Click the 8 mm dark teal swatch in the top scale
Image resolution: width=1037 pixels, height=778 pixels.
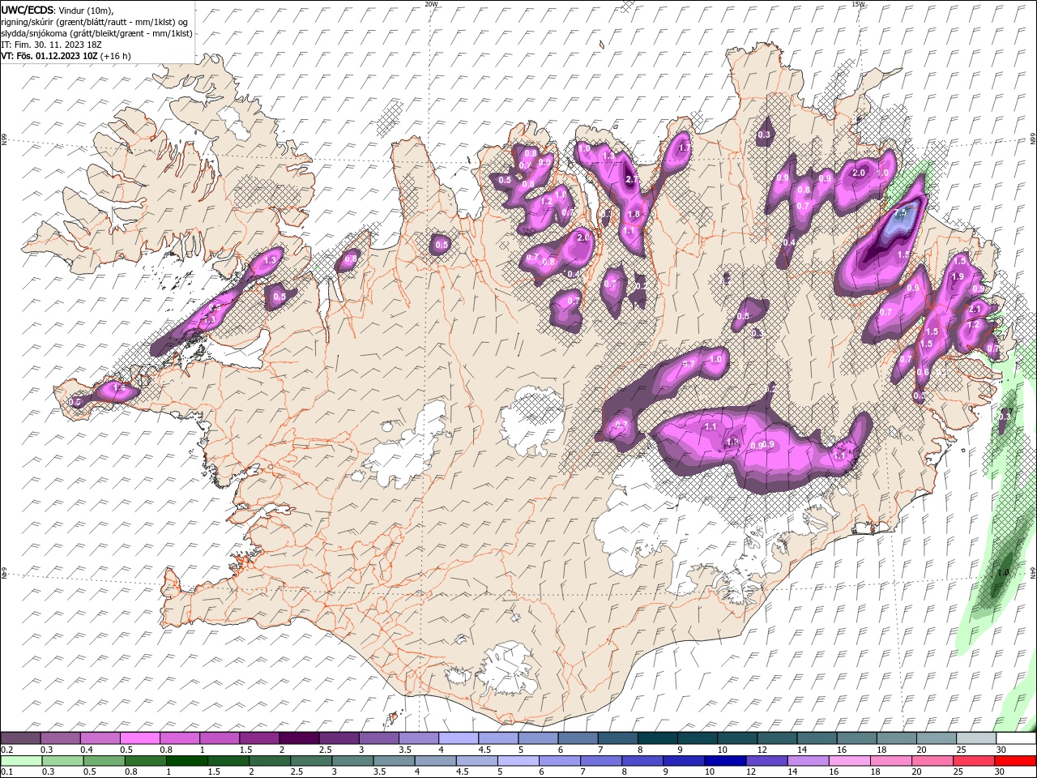[x=658, y=738]
